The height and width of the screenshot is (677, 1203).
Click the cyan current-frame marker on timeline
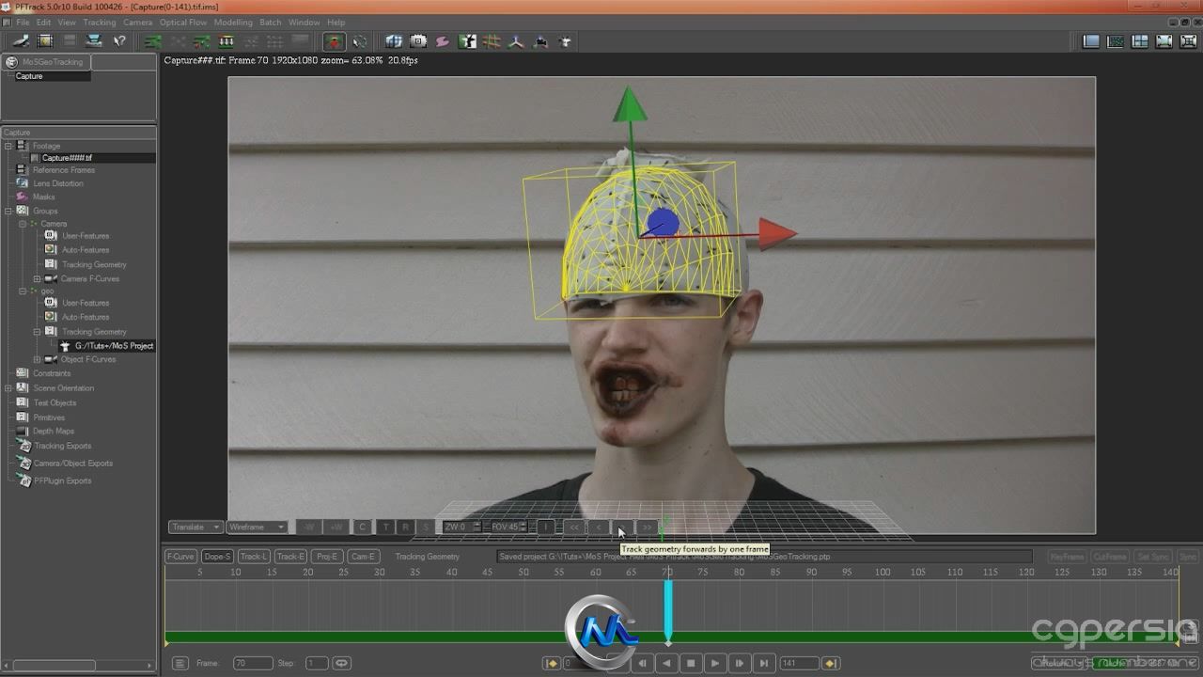tap(668, 609)
